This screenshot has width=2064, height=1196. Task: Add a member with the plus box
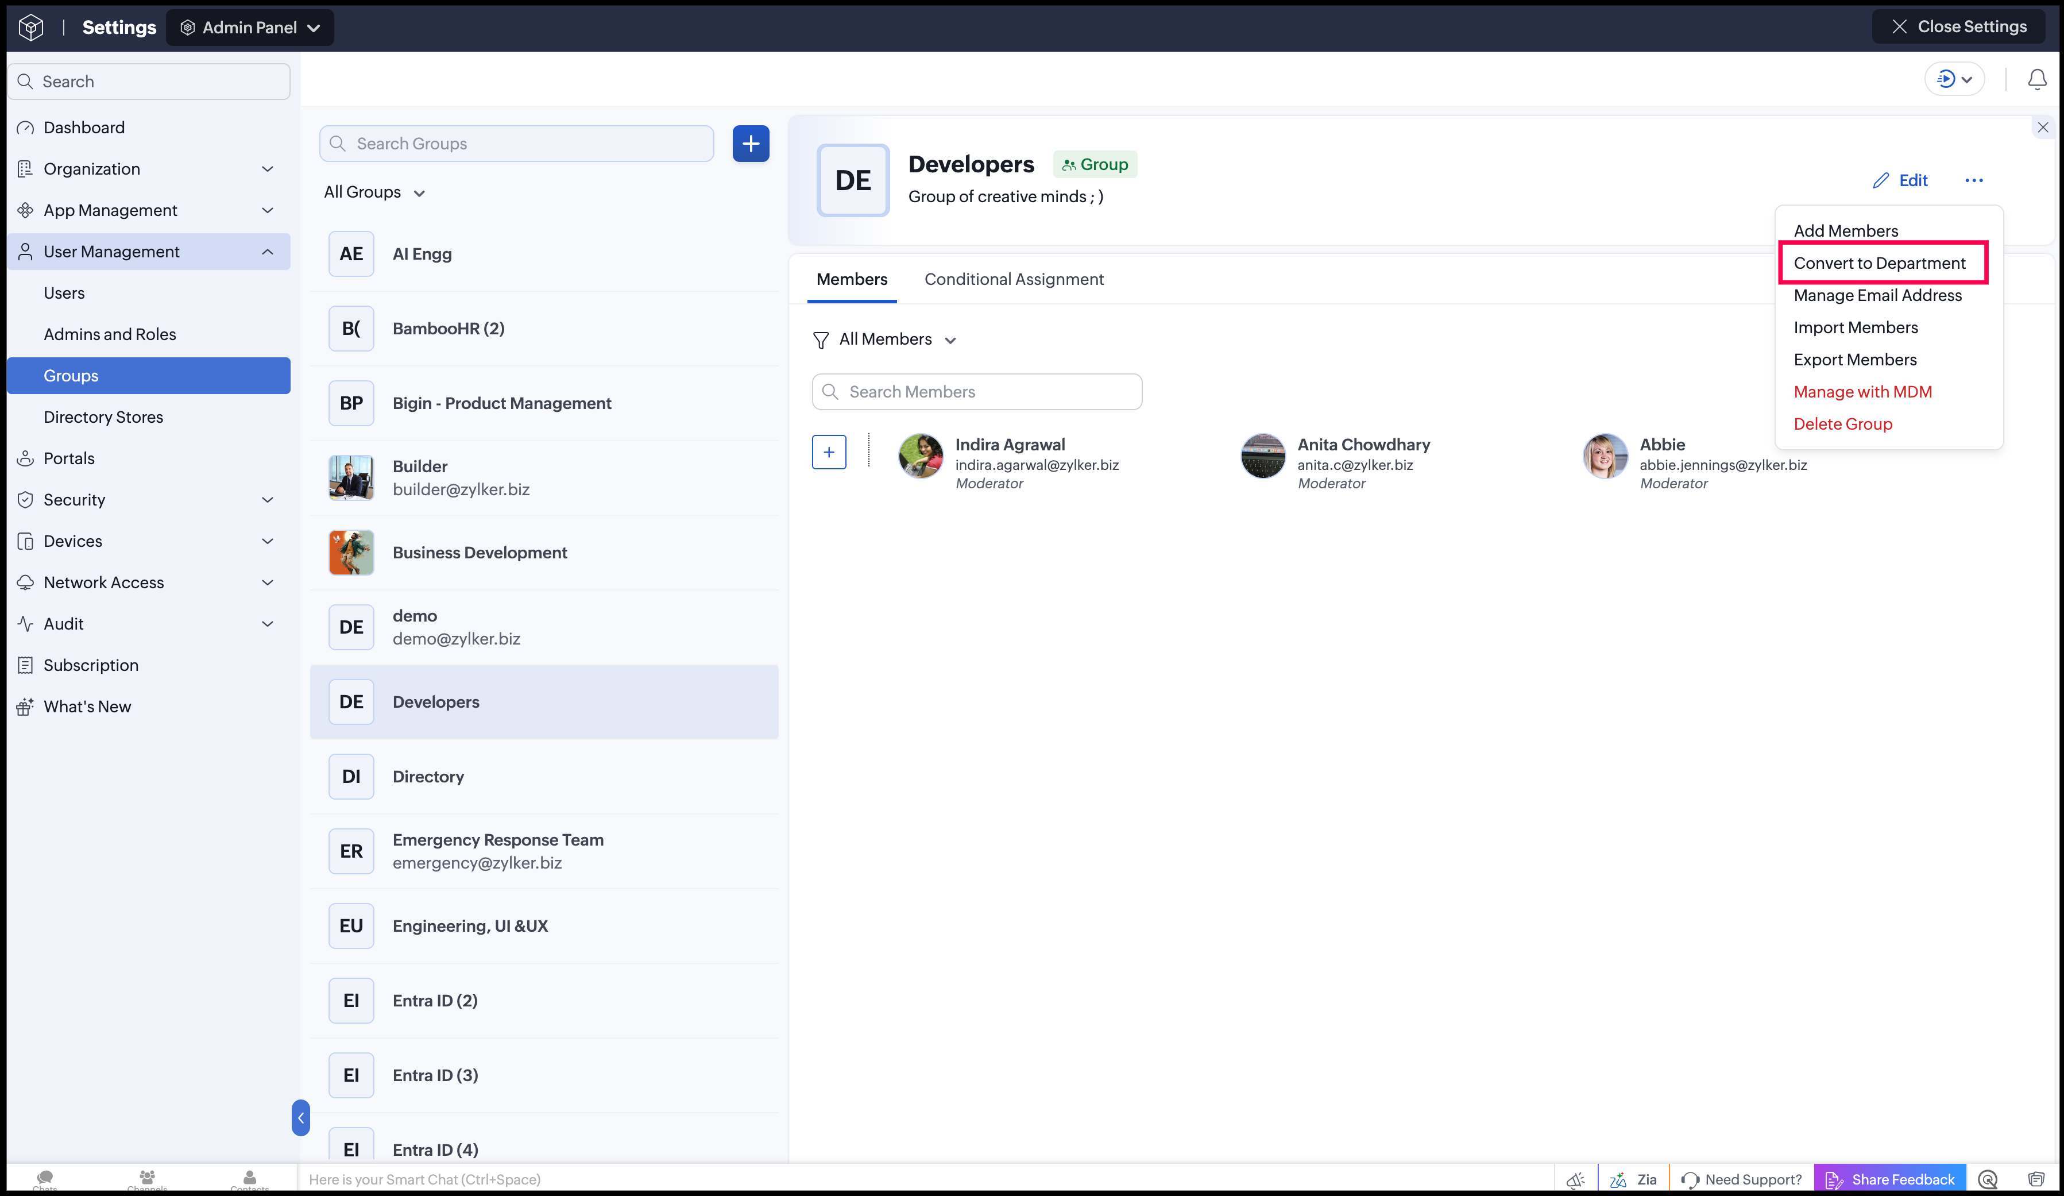(x=829, y=452)
